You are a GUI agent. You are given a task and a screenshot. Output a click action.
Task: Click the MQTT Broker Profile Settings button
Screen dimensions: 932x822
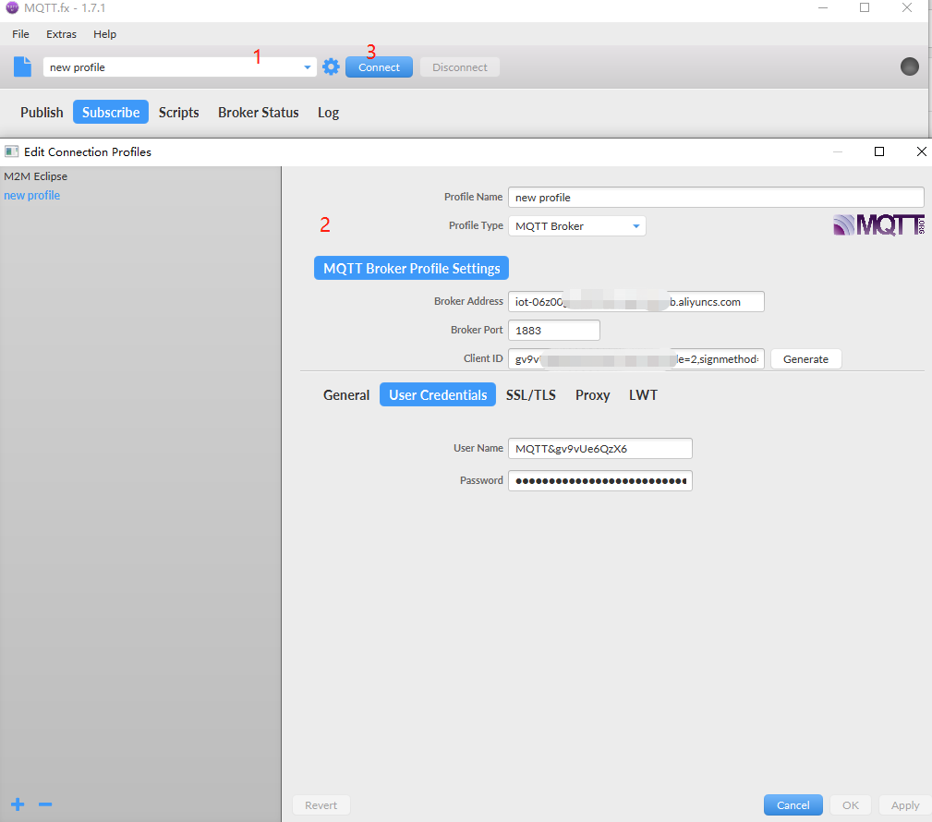click(411, 268)
